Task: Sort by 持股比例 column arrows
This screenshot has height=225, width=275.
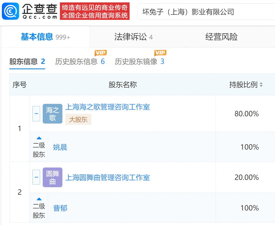Action: 261,85
